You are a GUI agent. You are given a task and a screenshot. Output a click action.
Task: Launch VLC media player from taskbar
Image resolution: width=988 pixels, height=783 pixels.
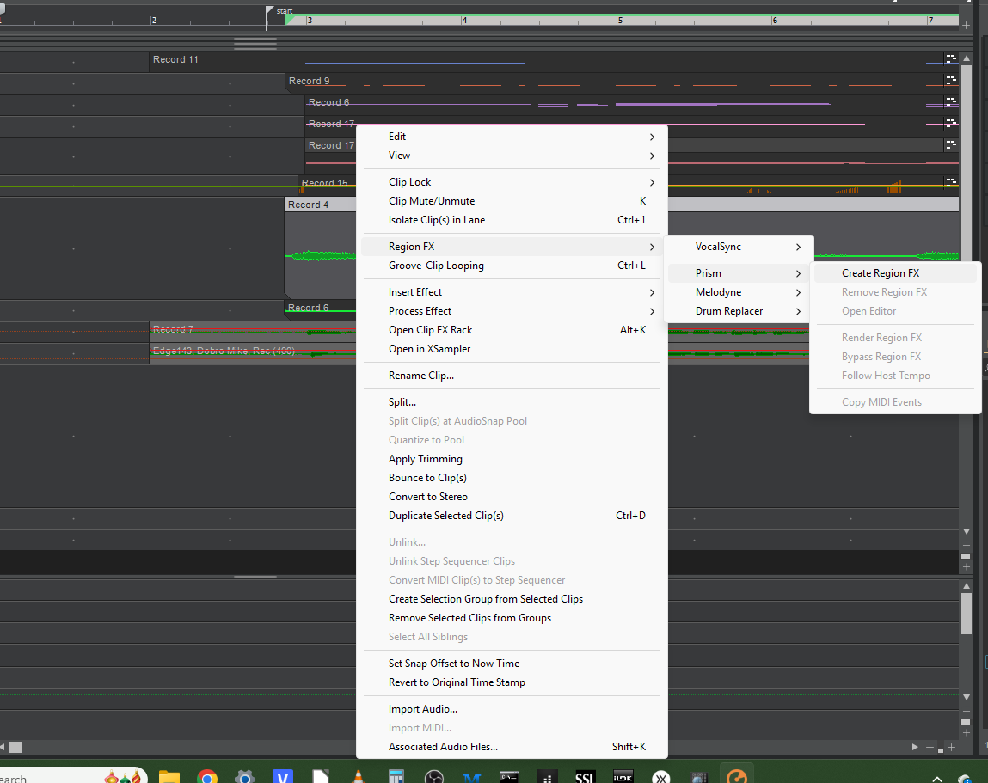click(358, 777)
